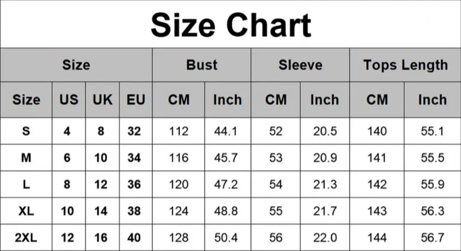Click tops length value 55.1 inch

click(432, 131)
